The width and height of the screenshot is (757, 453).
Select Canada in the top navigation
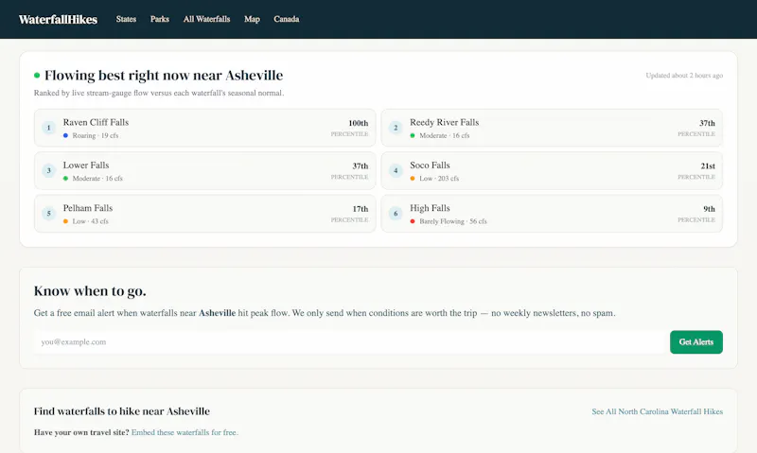(287, 19)
